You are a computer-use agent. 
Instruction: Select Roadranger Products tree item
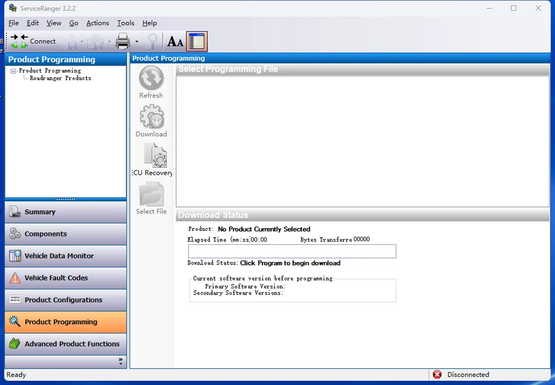point(60,78)
